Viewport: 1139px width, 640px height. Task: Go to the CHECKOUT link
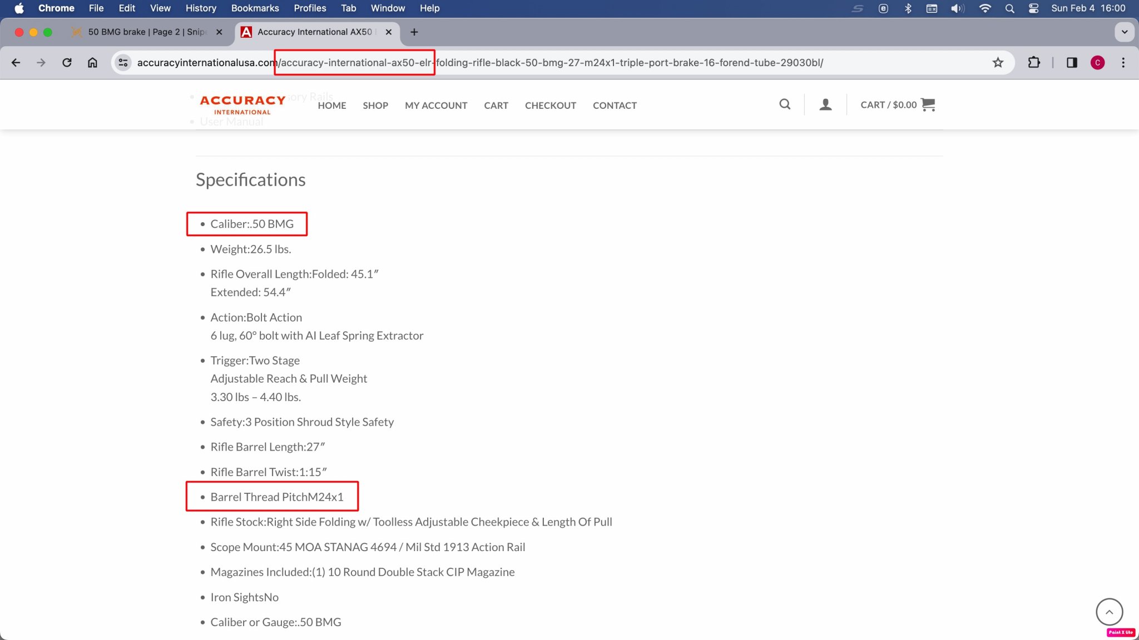[551, 106]
